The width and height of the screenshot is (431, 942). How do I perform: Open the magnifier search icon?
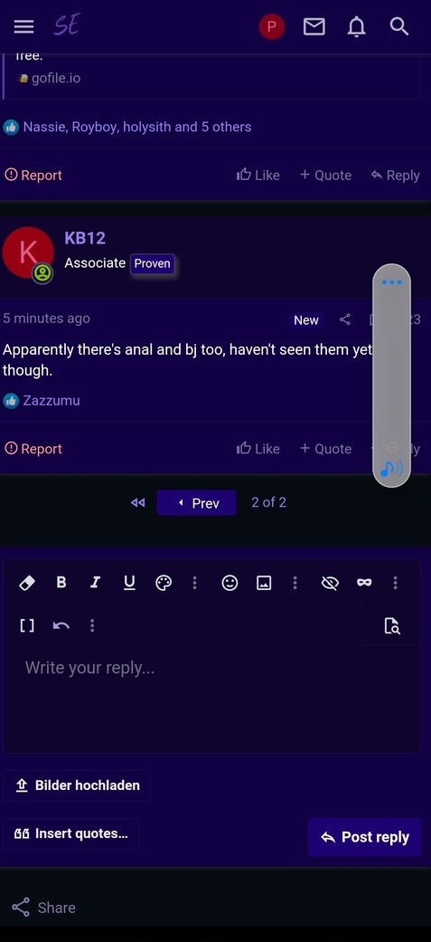coord(399,26)
